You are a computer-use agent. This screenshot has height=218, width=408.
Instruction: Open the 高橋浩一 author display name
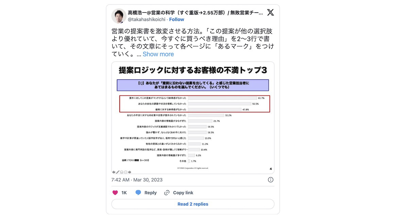point(195,13)
